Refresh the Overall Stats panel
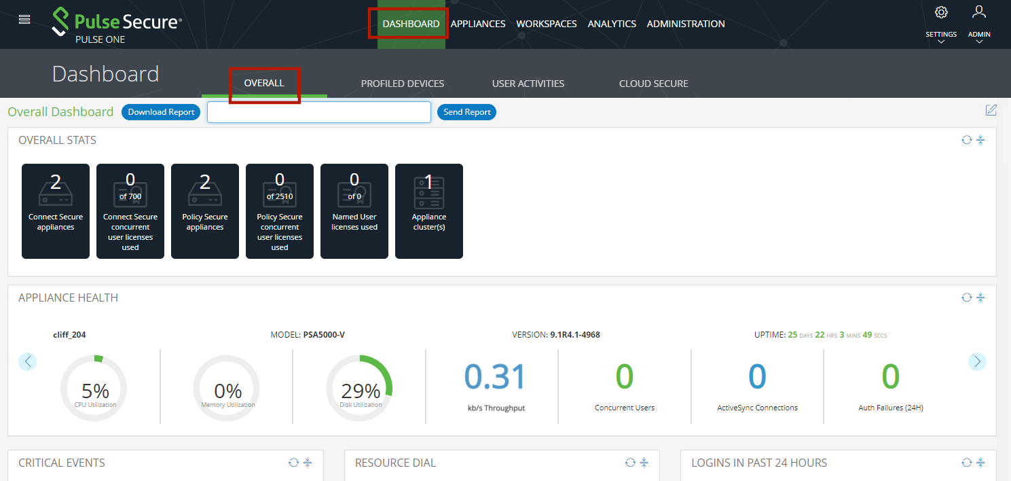The image size is (1011, 481). (x=966, y=140)
